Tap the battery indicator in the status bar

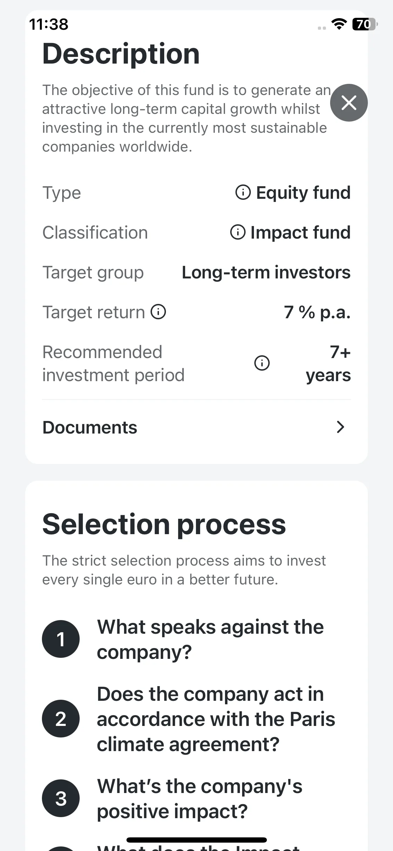tap(365, 24)
